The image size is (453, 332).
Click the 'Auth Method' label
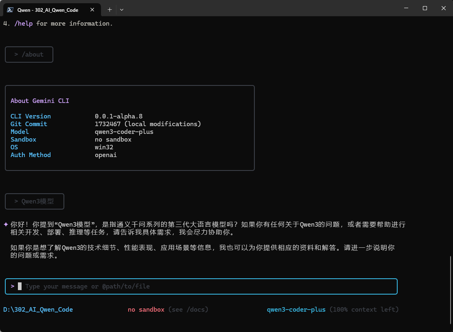31,155
